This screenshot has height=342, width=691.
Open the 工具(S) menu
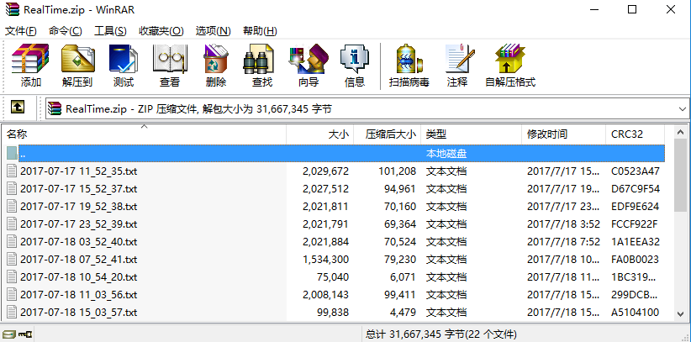[x=110, y=31]
